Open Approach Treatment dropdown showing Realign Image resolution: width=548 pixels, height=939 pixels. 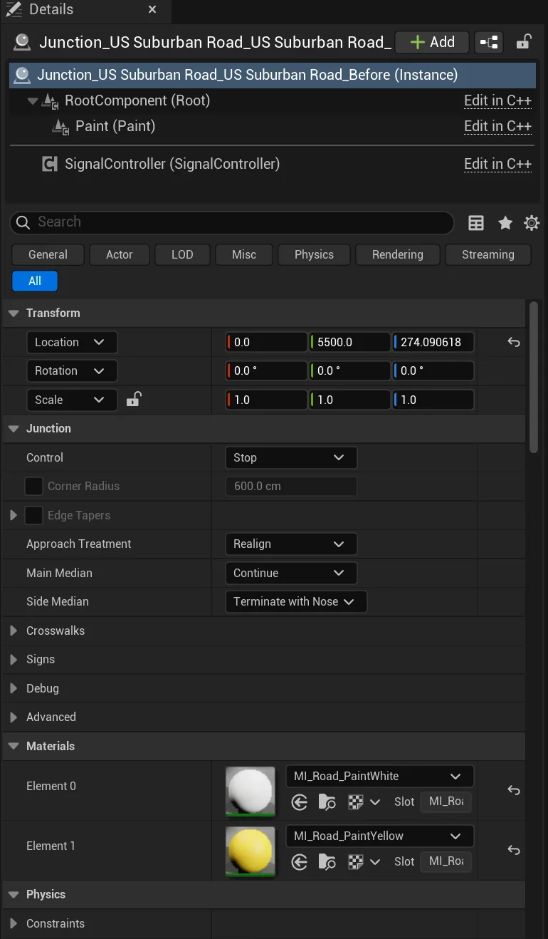[x=290, y=544]
